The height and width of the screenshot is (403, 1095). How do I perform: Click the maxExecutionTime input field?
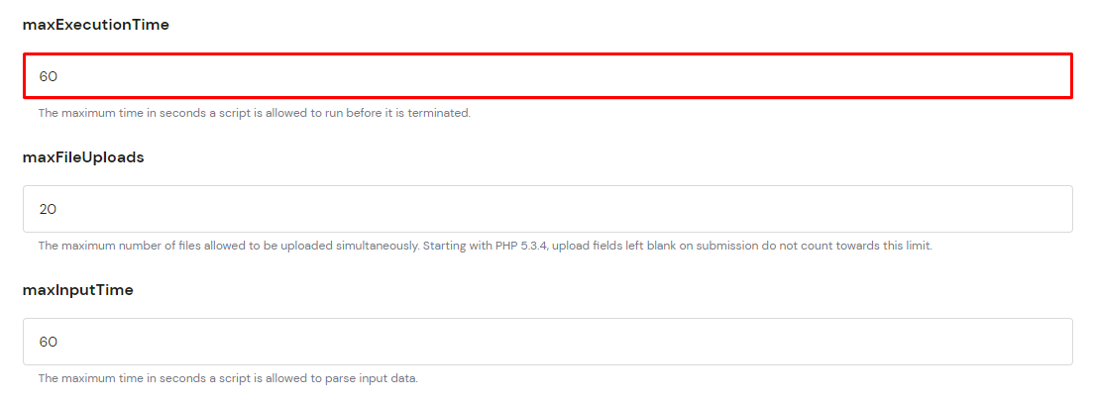pyautogui.click(x=547, y=76)
